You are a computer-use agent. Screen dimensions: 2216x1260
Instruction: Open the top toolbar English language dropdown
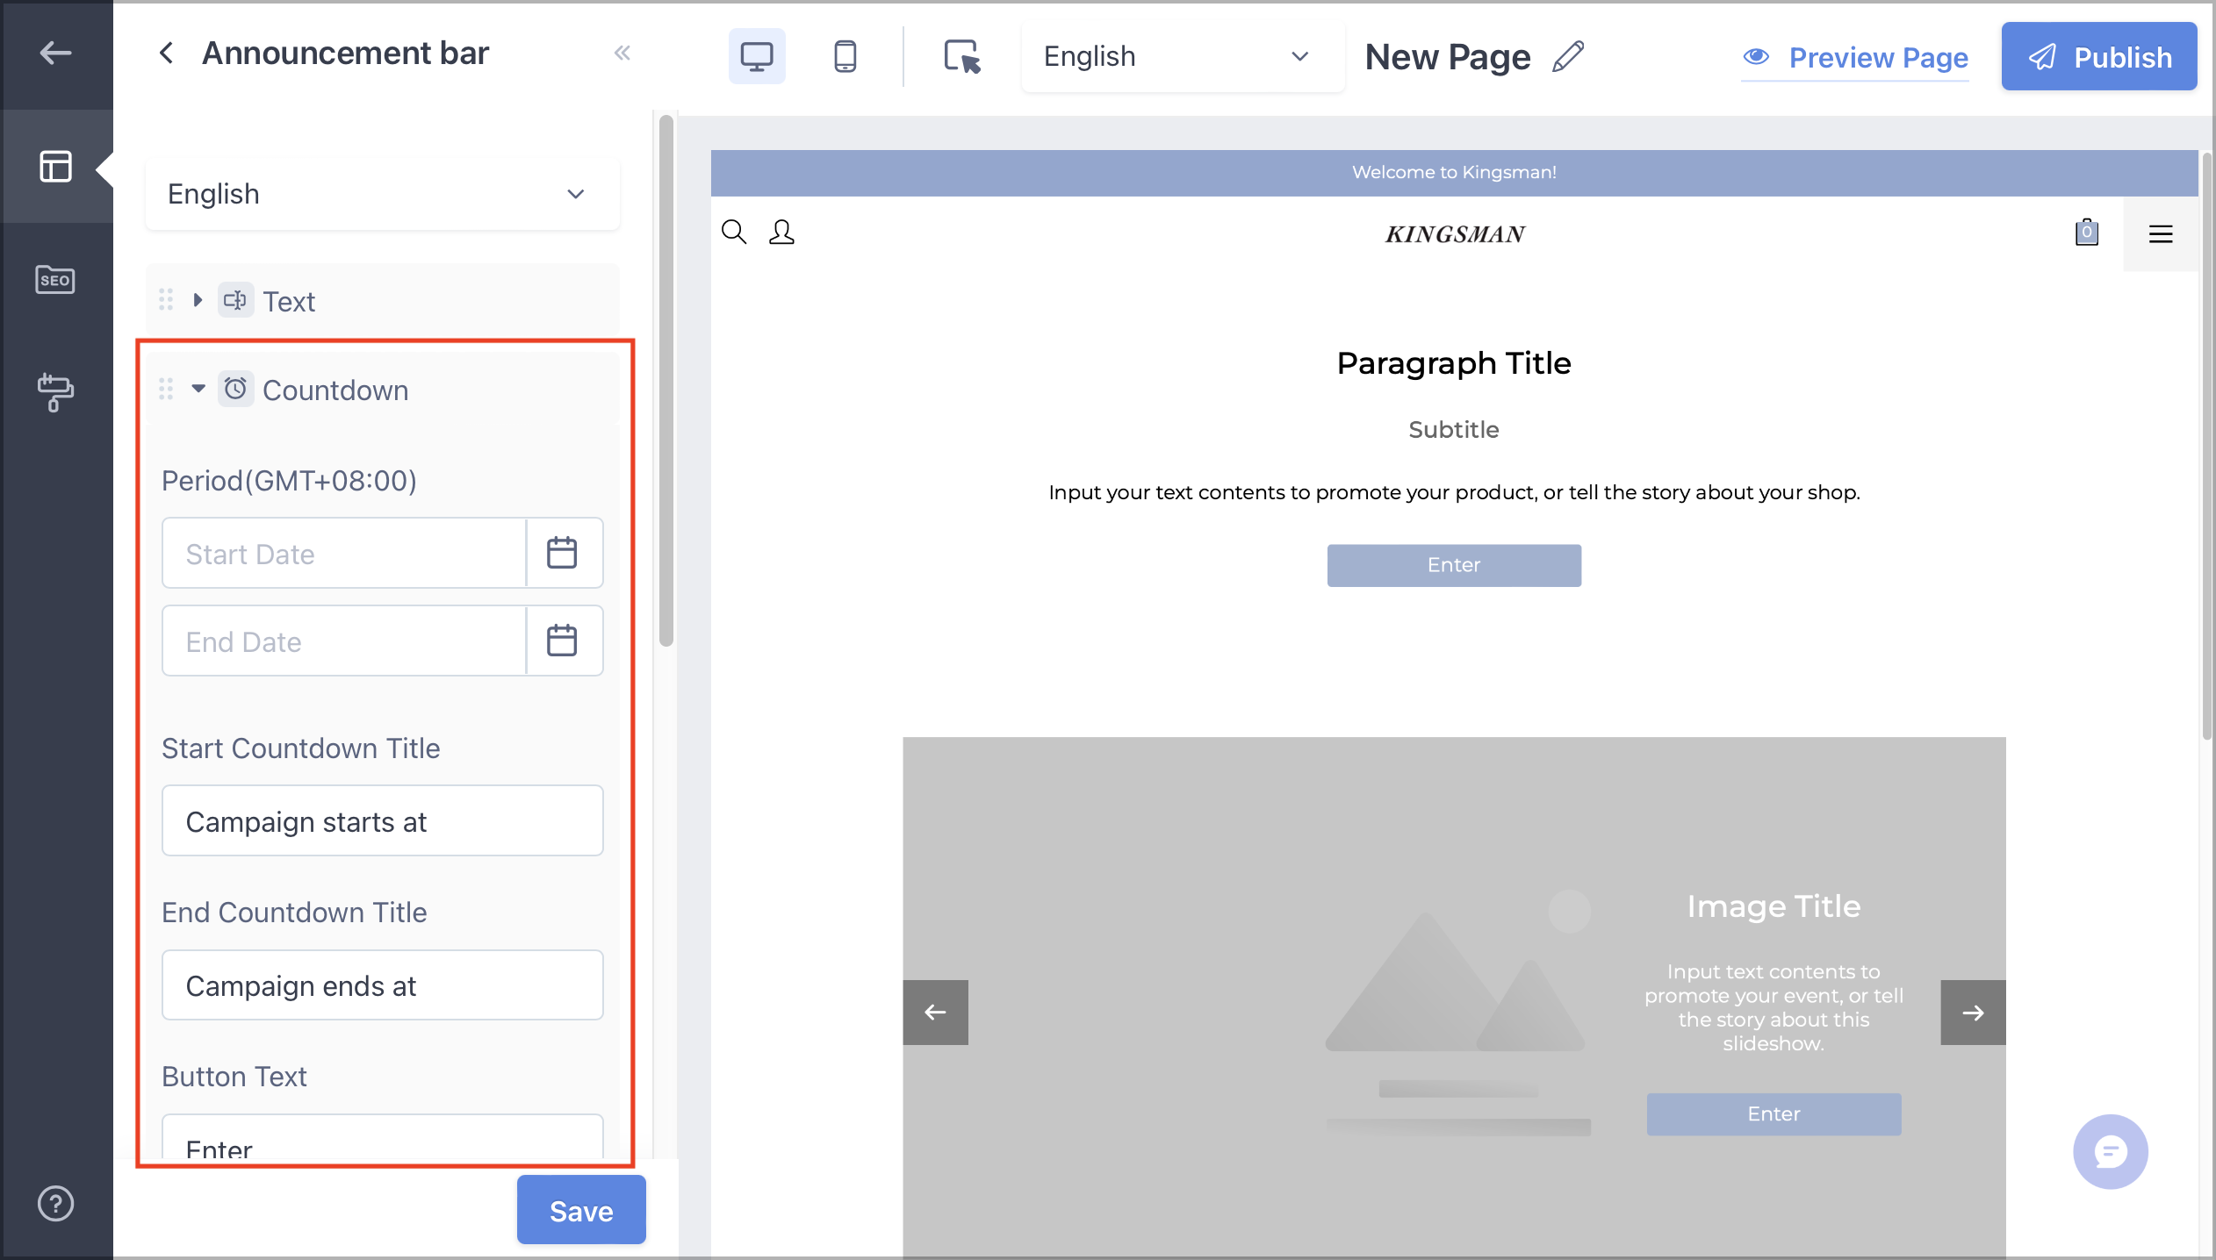pyautogui.click(x=1183, y=57)
